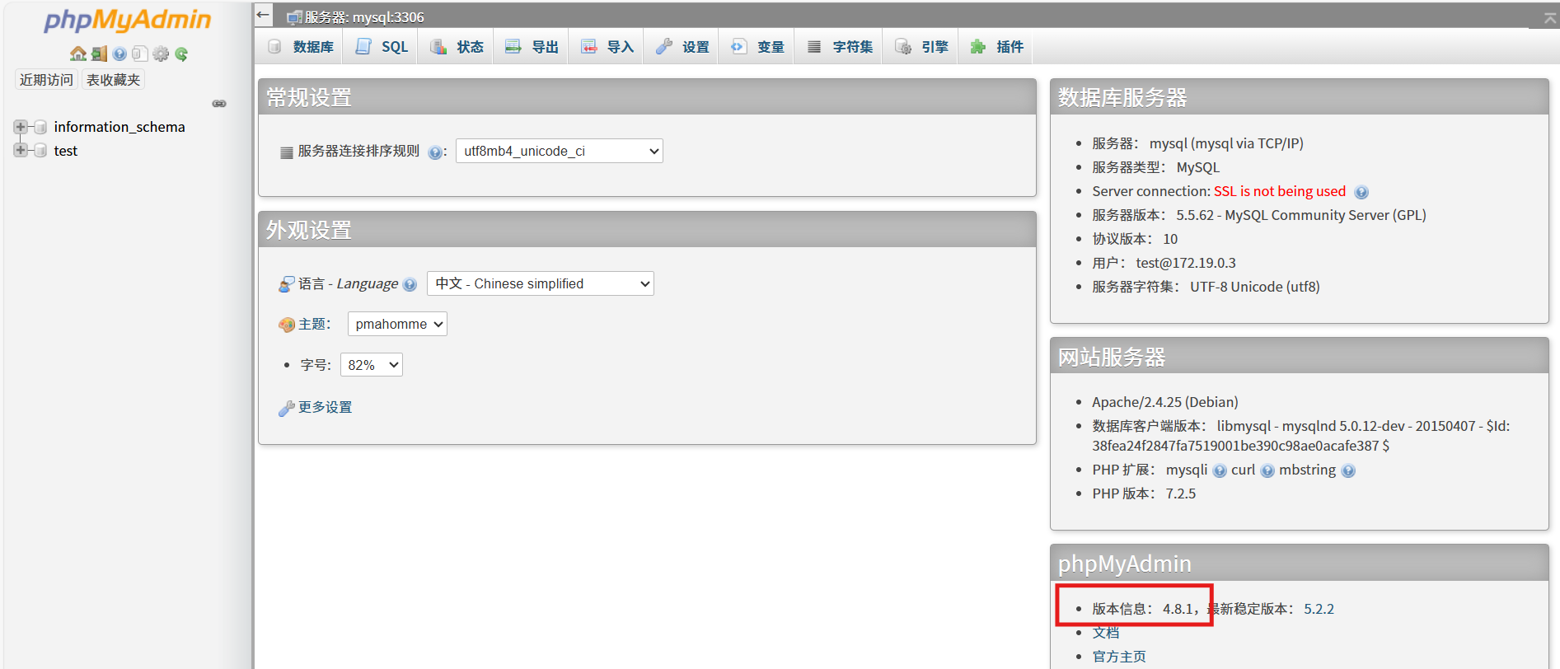
Task: Expand the test database tree node
Action: (x=21, y=150)
